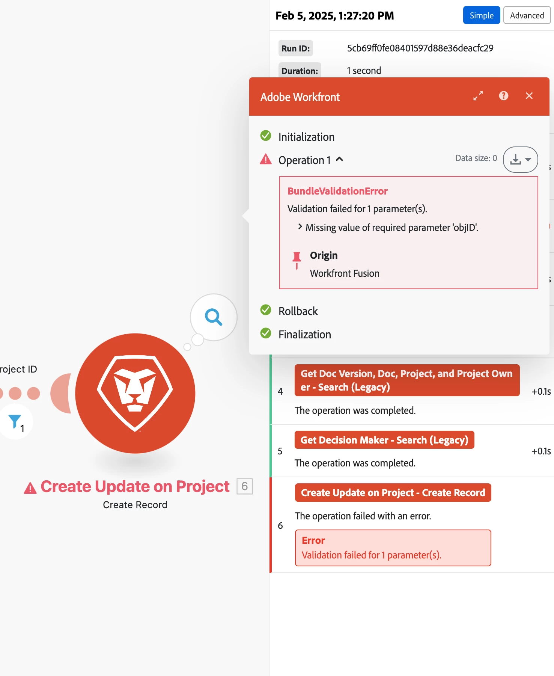
Task: Click the Create Record subtitle under module
Action: [135, 505]
